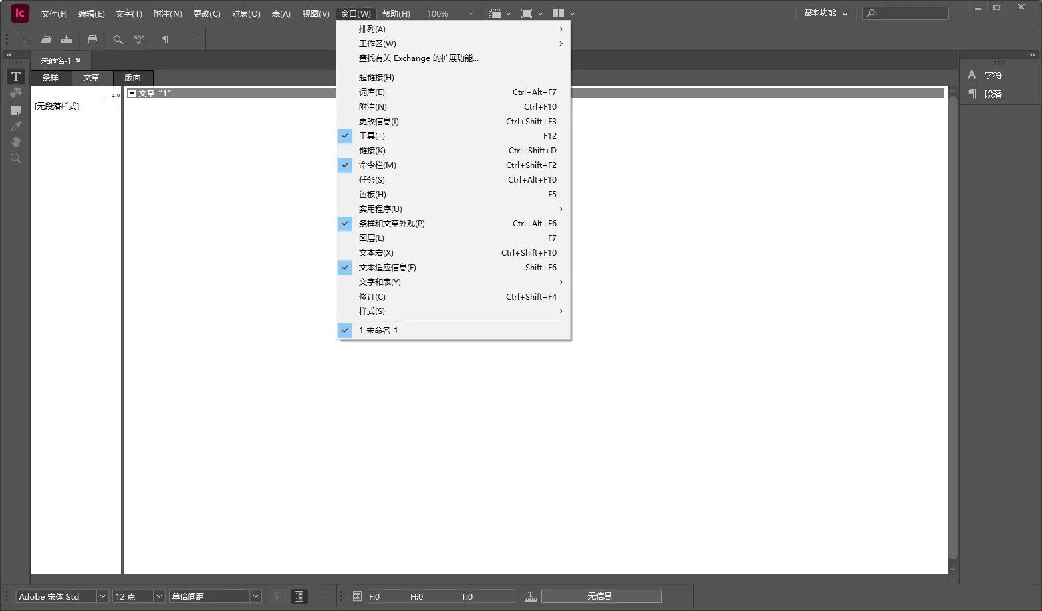
Task: Toggle 文本适应信息(F) off
Action: 387,267
